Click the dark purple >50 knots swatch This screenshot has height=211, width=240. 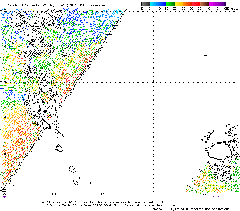224,4
